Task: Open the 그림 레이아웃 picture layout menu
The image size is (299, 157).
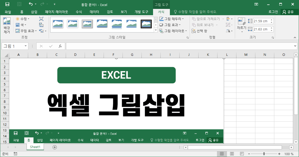Action: click(x=173, y=31)
